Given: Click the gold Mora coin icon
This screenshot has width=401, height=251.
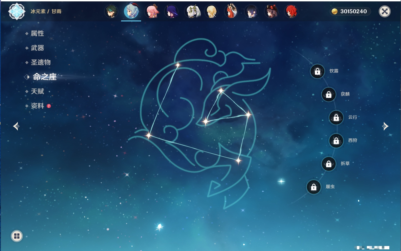Looking at the screenshot, I should tap(335, 11).
